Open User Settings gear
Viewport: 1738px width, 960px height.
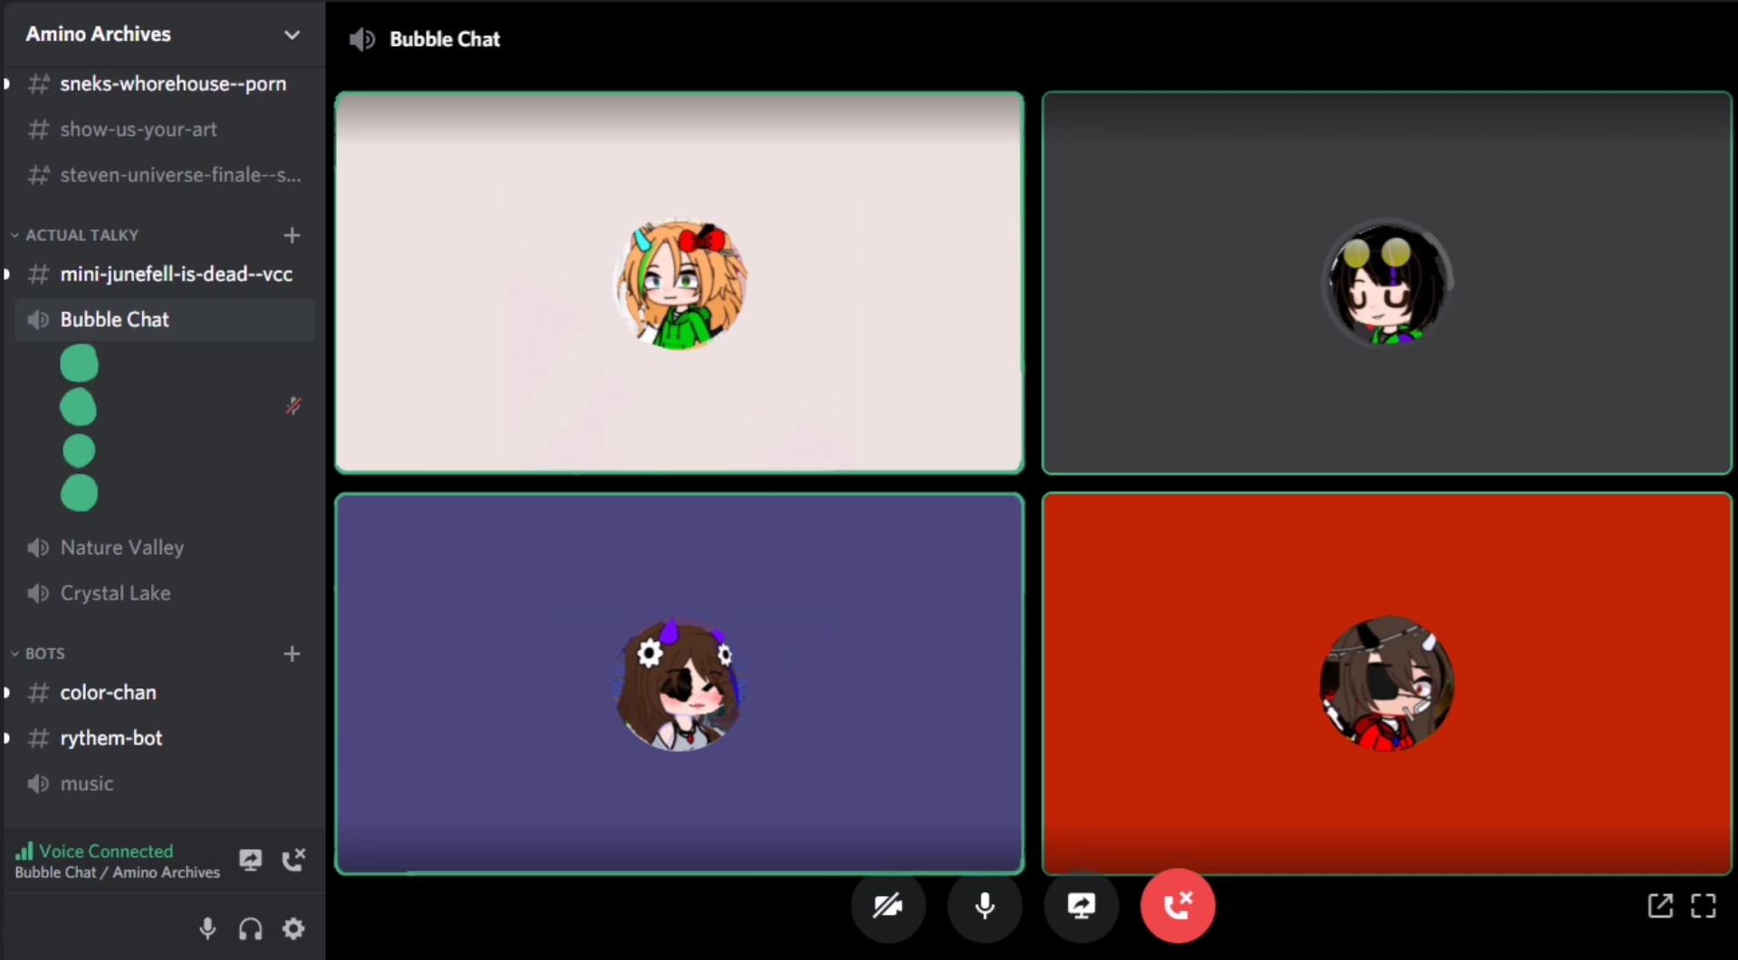coord(293,928)
